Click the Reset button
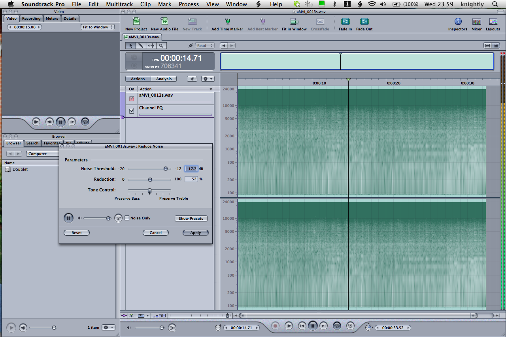This screenshot has width=506, height=337. coord(77,233)
